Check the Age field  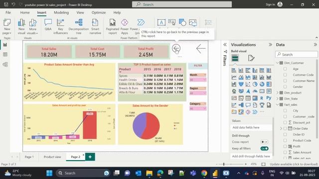tap(285, 69)
